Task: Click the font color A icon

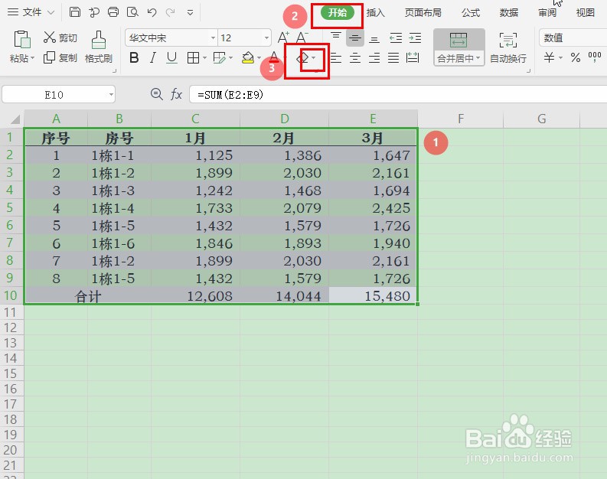Action: (x=274, y=57)
